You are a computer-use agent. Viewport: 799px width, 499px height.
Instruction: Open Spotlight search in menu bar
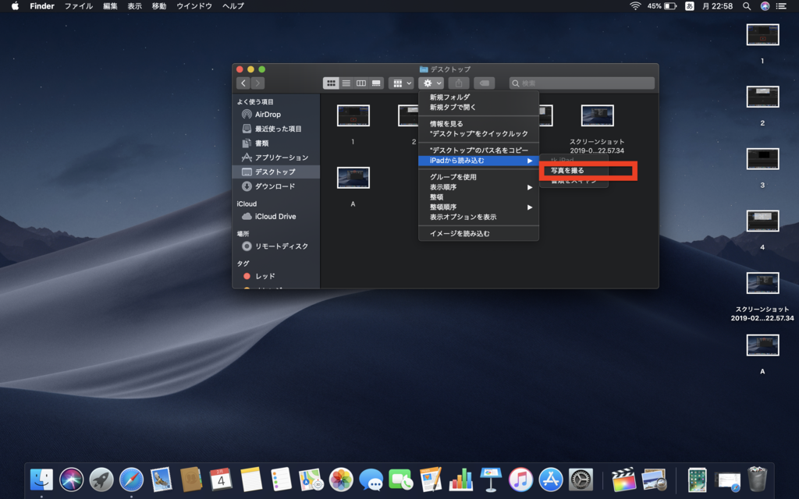tap(747, 6)
